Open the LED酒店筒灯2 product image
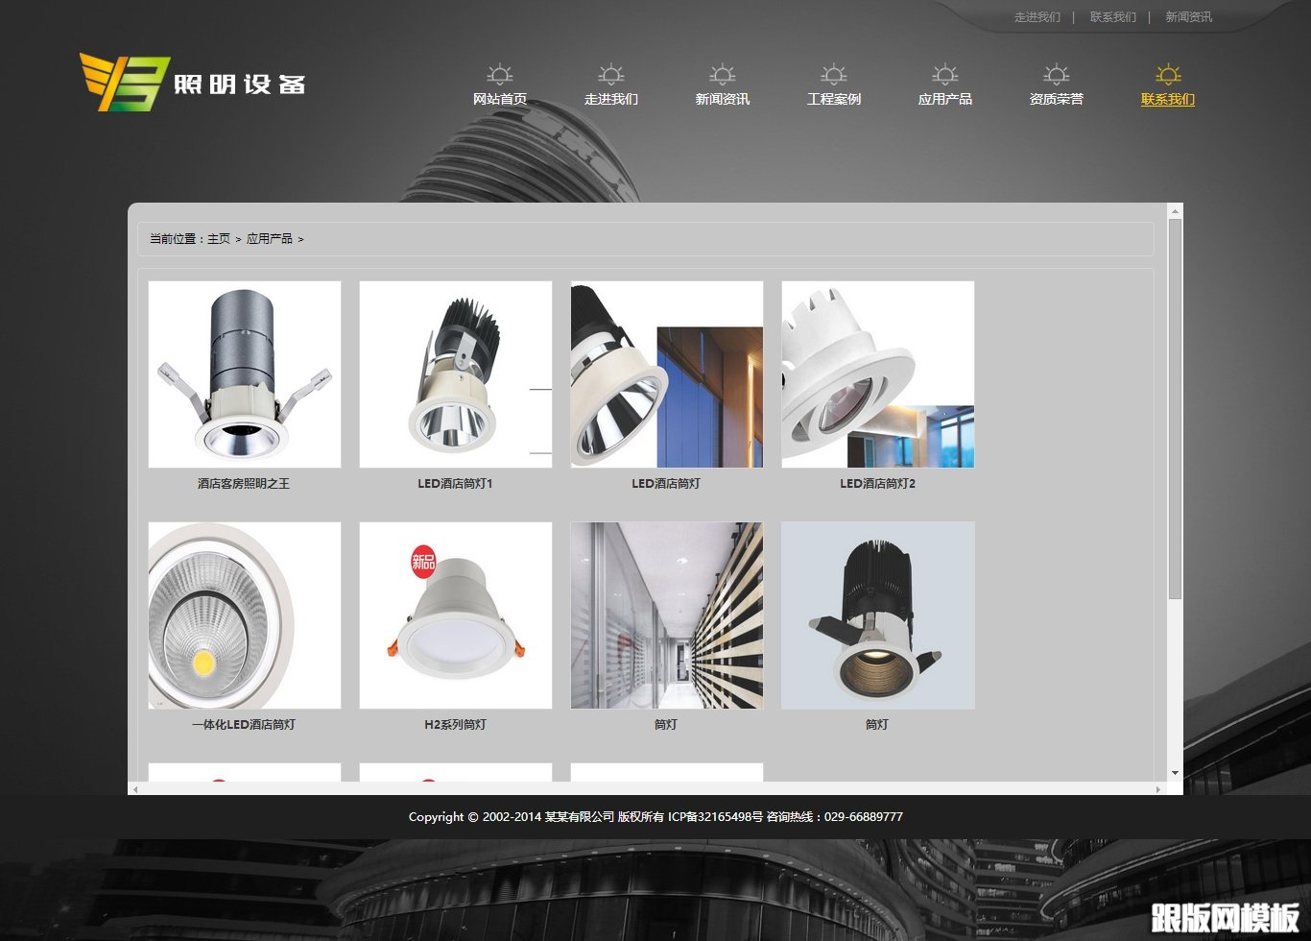 tap(878, 374)
